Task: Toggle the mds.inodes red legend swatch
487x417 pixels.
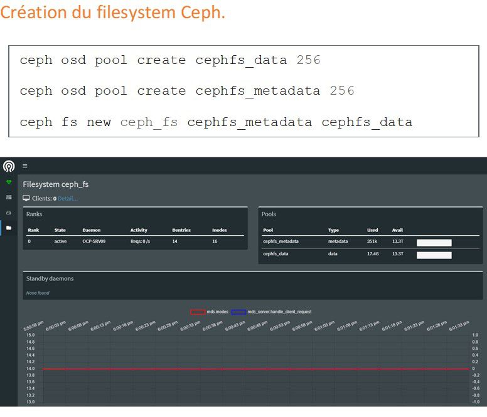Action: click(198, 312)
